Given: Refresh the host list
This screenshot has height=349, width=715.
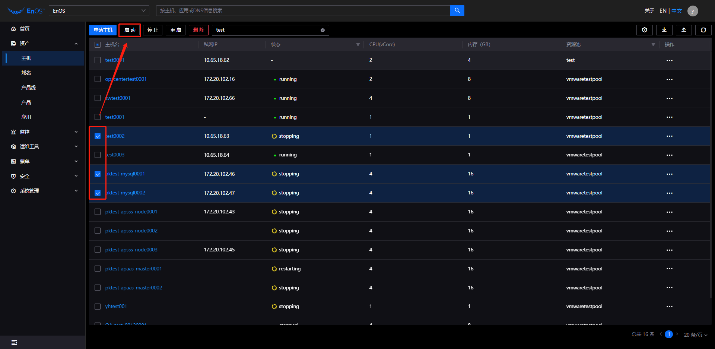Looking at the screenshot, I should (703, 30).
